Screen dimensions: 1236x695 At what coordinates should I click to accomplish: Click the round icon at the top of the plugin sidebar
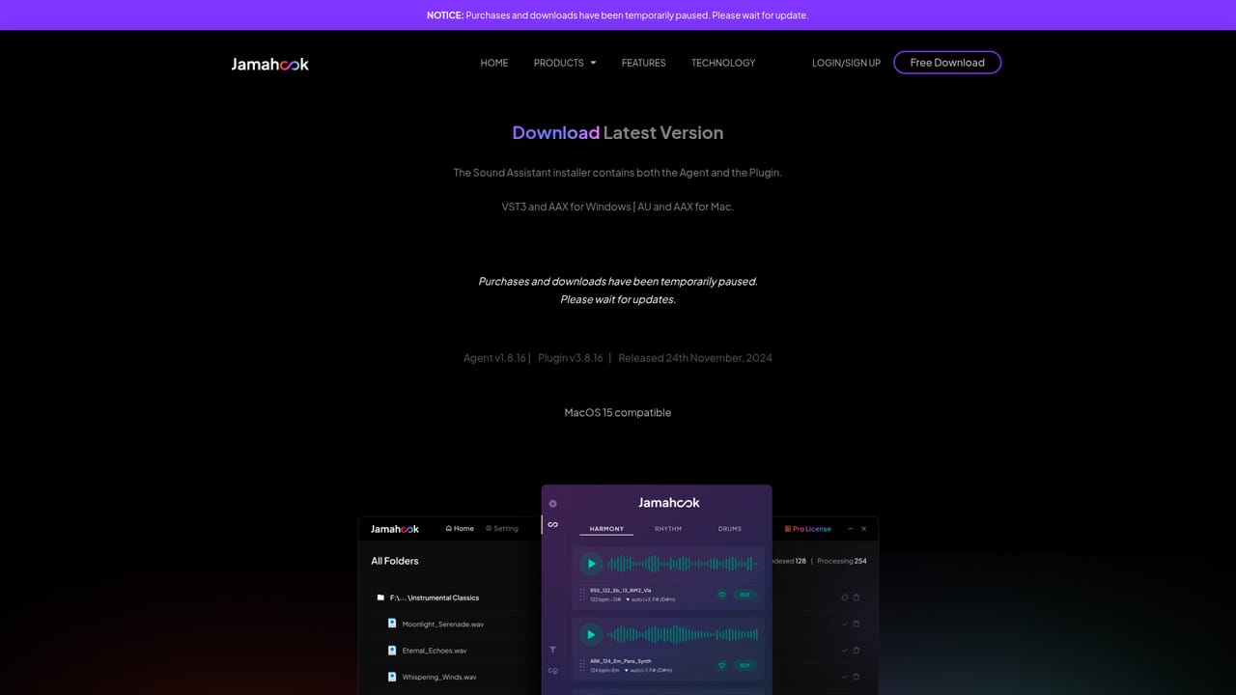[x=553, y=503]
